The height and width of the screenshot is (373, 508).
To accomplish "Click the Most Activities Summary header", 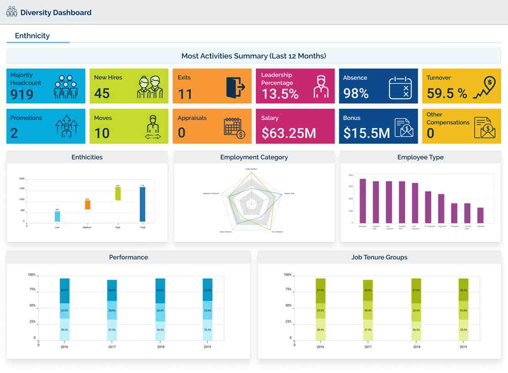I will 253,56.
